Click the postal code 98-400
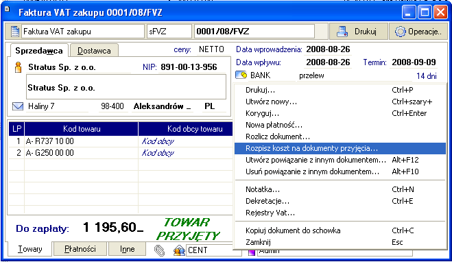452x262 pixels. (112, 106)
